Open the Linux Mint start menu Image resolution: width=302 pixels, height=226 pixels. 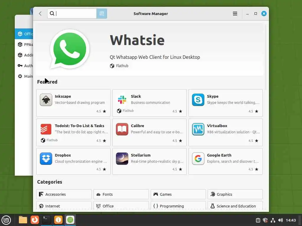(6, 220)
